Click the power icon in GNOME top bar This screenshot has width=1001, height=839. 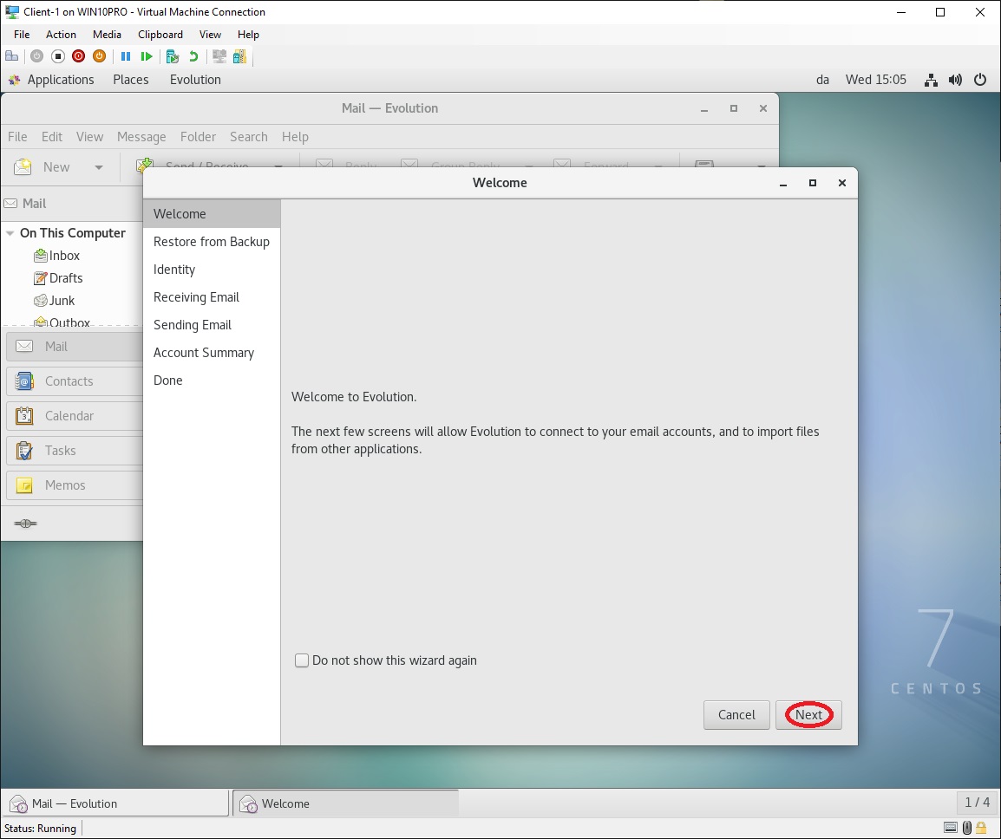coord(980,80)
